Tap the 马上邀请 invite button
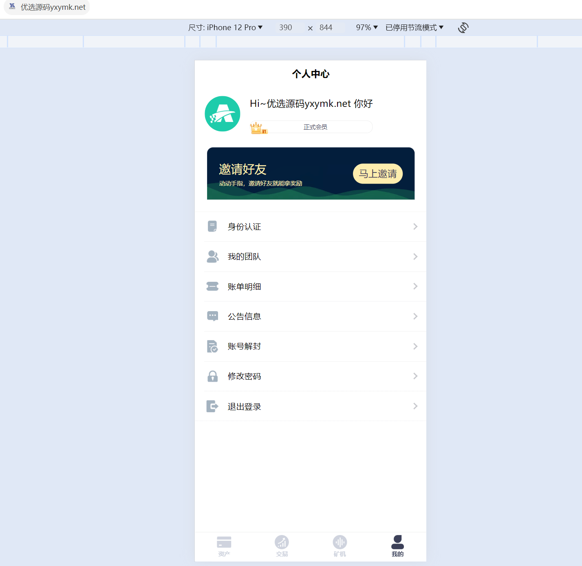The width and height of the screenshot is (582, 566). (x=378, y=174)
